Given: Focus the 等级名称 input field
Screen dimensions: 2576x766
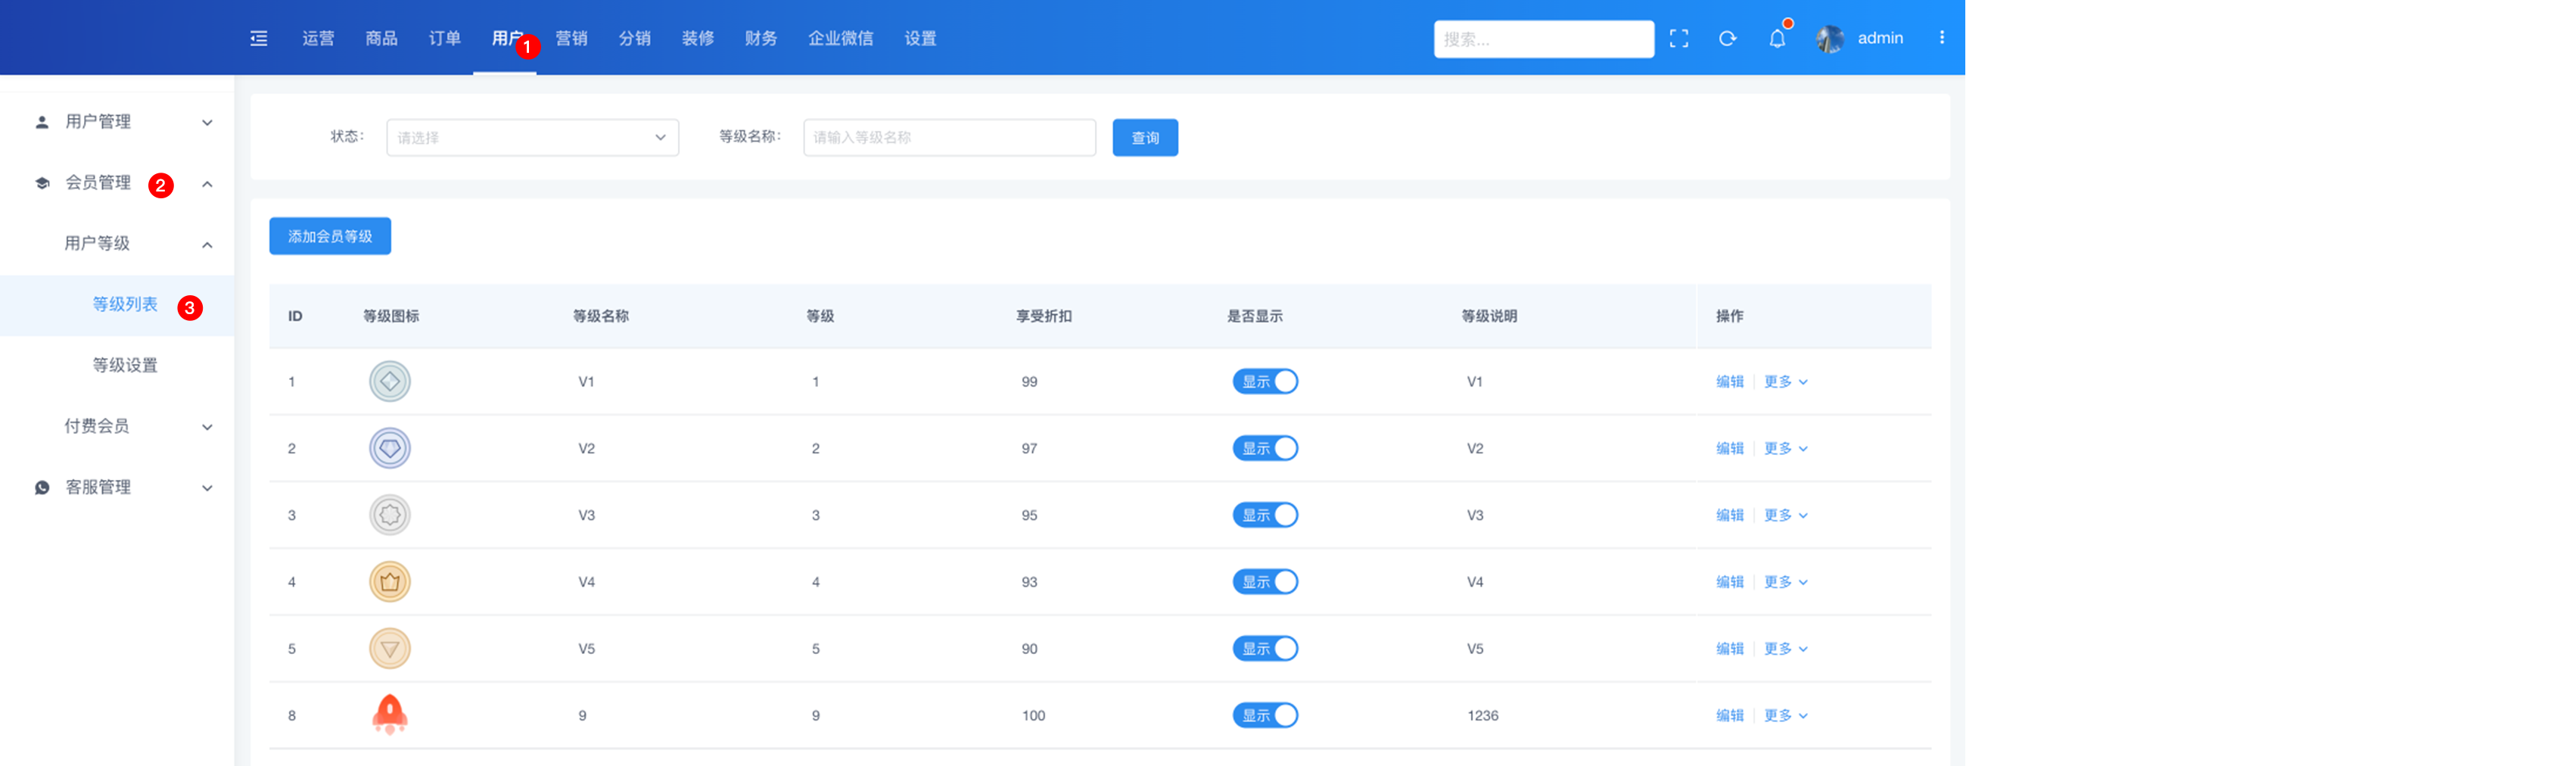Looking at the screenshot, I should (x=948, y=137).
